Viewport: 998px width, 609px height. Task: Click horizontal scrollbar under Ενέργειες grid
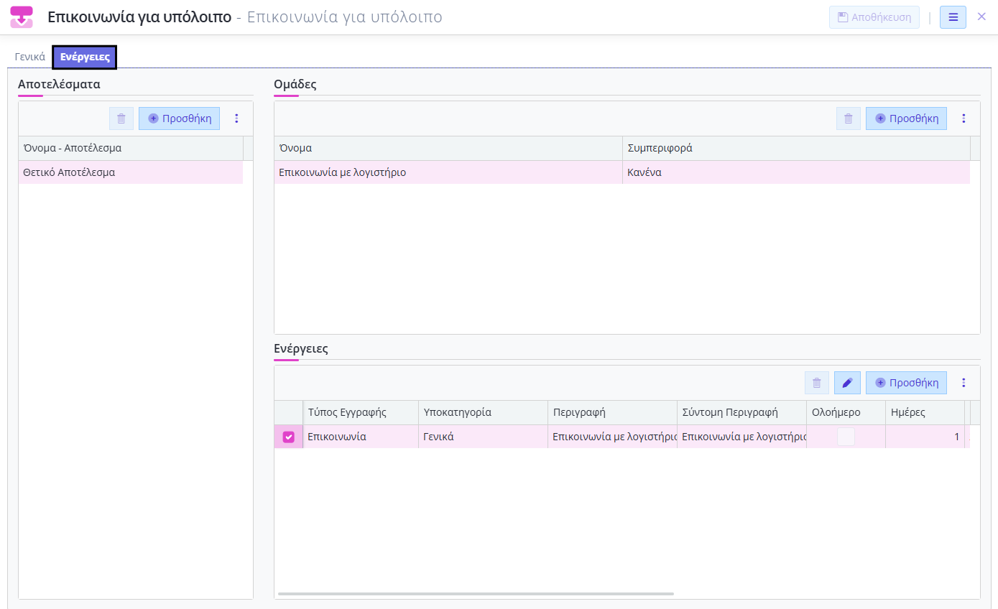[x=476, y=594]
